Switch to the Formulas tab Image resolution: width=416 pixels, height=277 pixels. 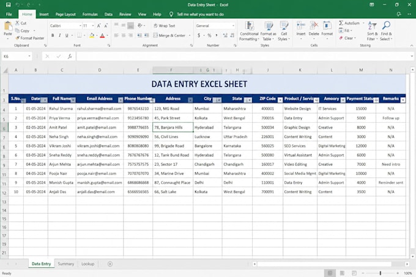click(90, 14)
